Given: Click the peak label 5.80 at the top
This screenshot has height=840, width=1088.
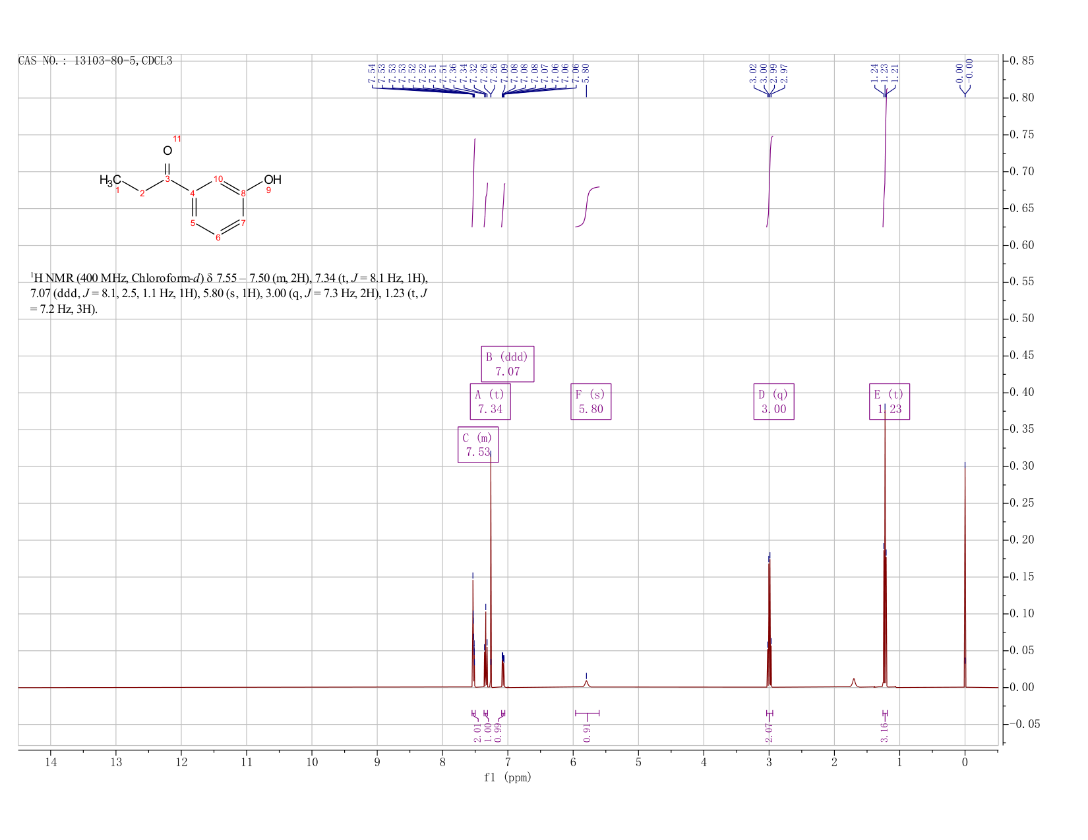Looking at the screenshot, I should 585,72.
